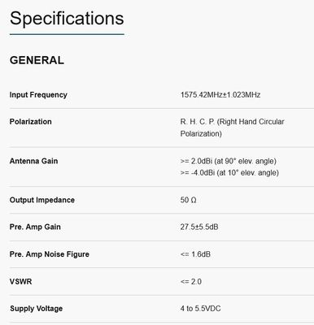Click the VSWR row label
Screen dimensions: 314x325
[x=20, y=282]
